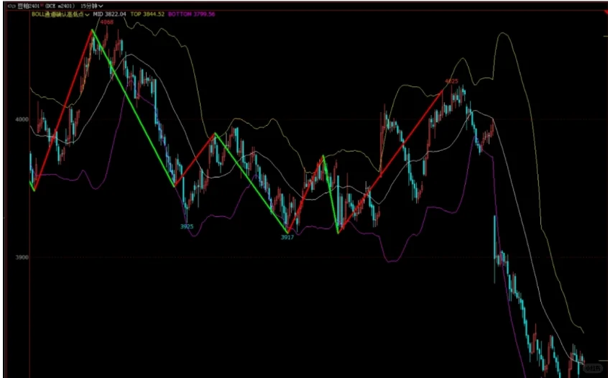Image resolution: width=608 pixels, height=378 pixels.
Task: Click the TOP 3844.52 indicator value
Action: 147,14
